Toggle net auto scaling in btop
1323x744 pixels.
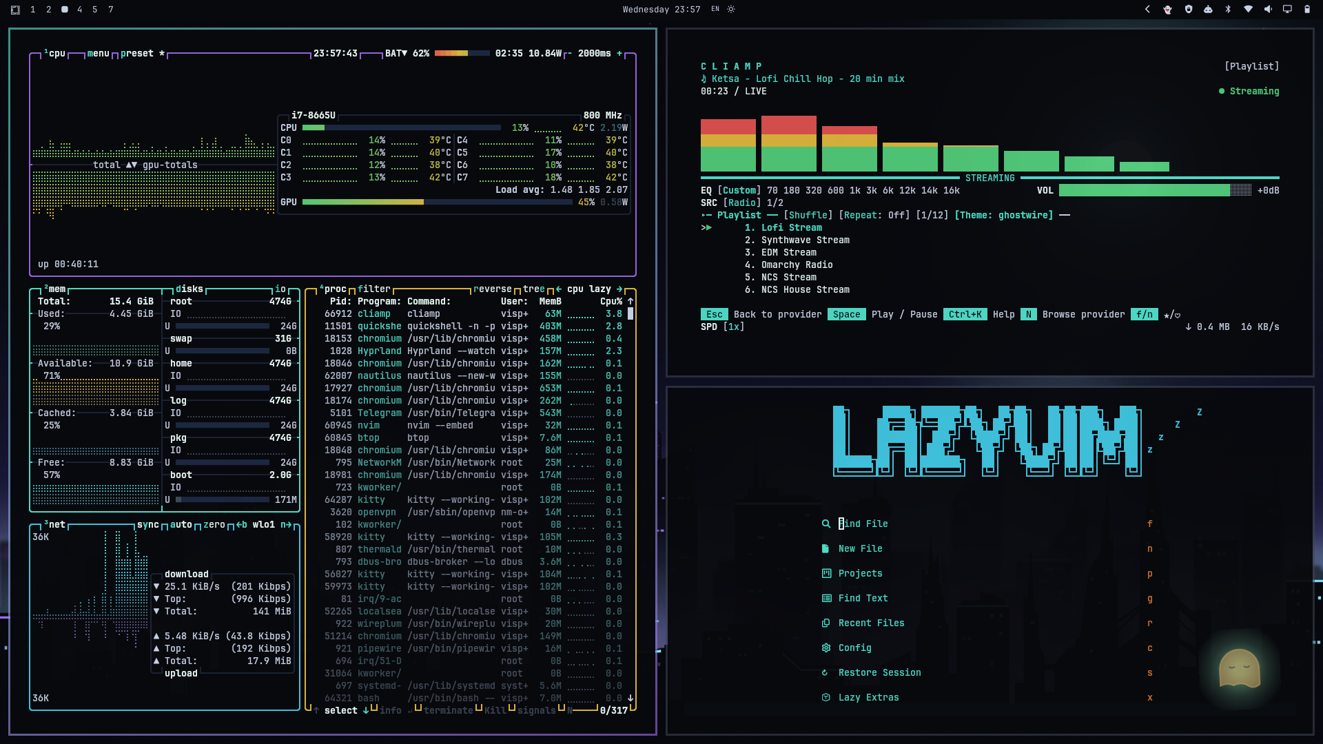tap(181, 525)
